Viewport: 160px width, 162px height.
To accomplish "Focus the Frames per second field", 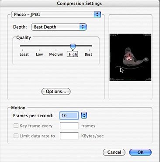I will pos(69,115).
